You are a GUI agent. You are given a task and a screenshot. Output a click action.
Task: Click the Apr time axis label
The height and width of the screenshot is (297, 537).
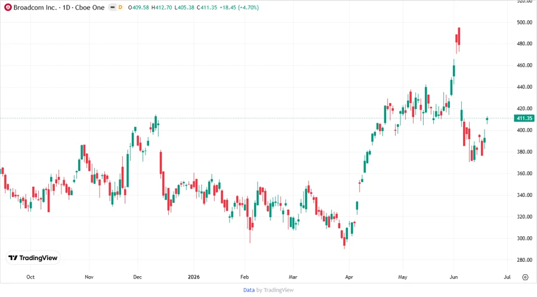pyautogui.click(x=349, y=277)
